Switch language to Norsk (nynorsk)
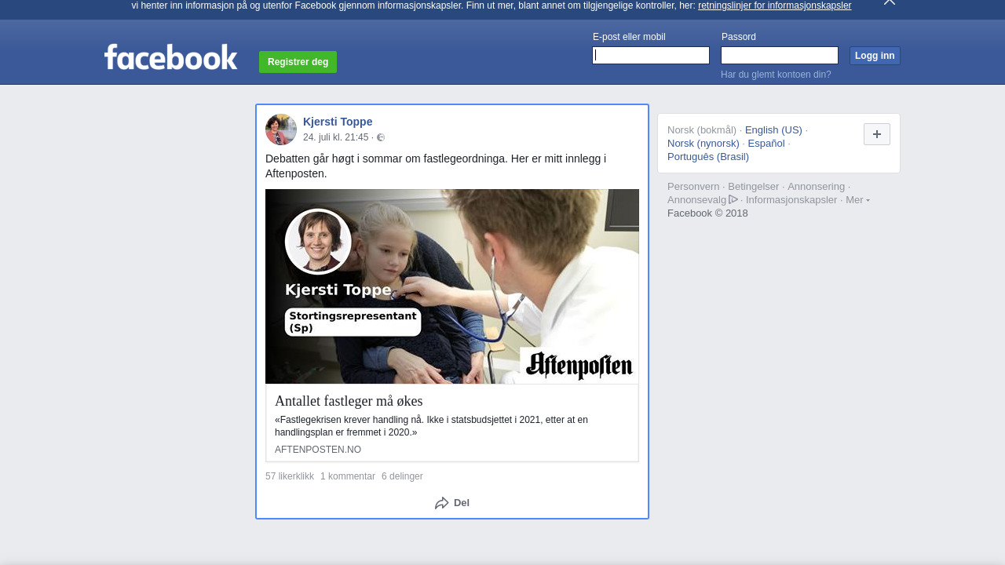1005x565 pixels. click(703, 144)
